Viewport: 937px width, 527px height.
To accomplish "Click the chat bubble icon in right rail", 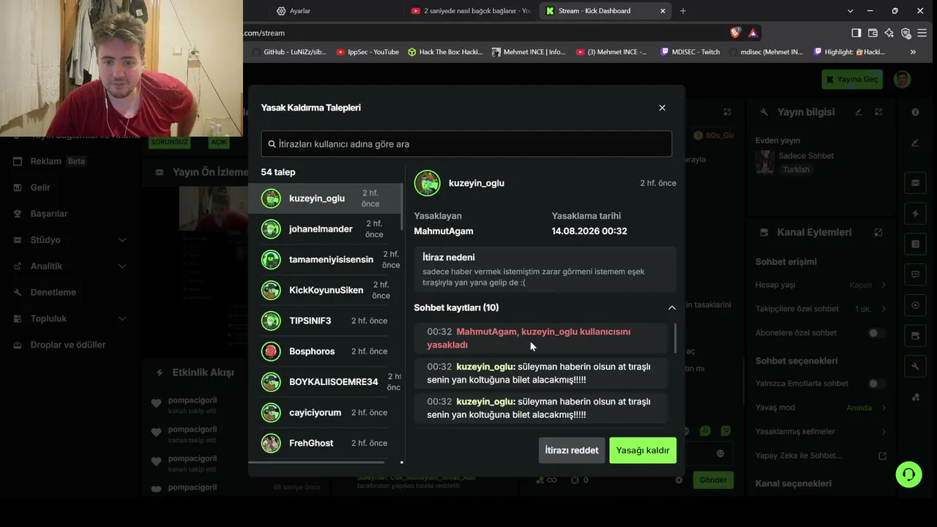I will tap(915, 274).
